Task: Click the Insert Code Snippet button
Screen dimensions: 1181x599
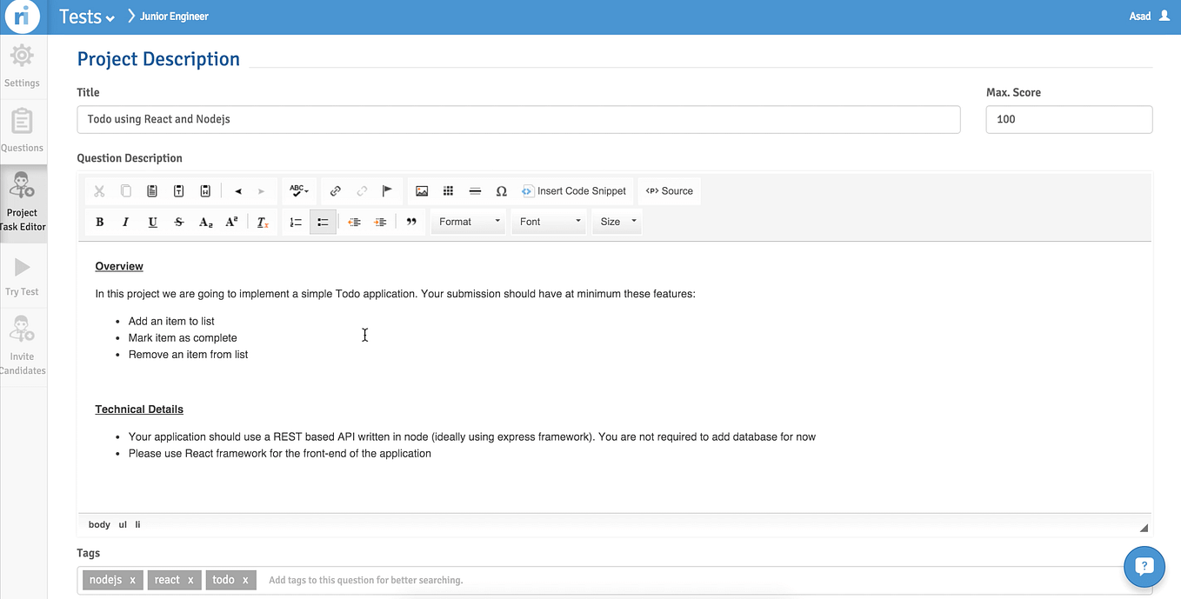Action: (x=574, y=190)
